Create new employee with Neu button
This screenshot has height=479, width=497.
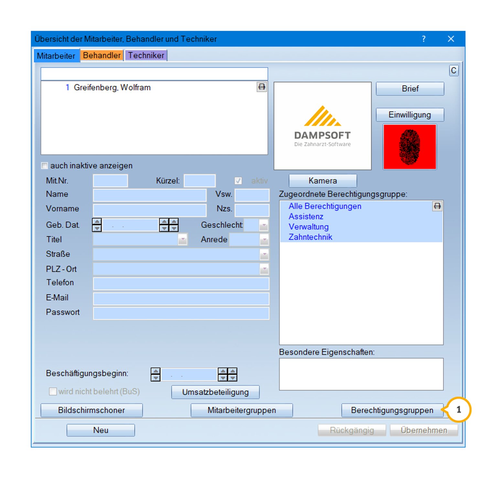point(101,430)
